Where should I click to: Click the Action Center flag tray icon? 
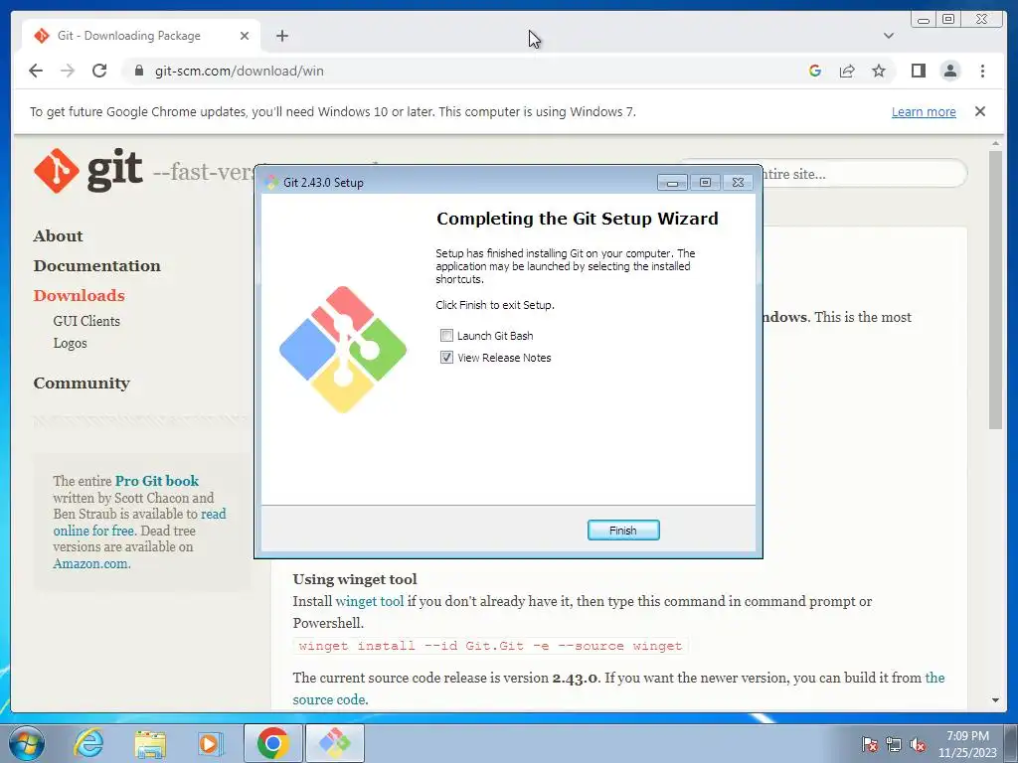pyautogui.click(x=870, y=744)
